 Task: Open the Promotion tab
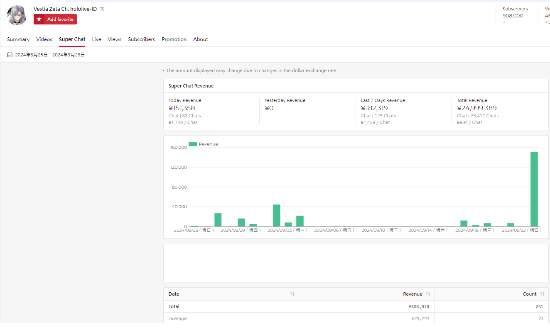pyautogui.click(x=174, y=39)
